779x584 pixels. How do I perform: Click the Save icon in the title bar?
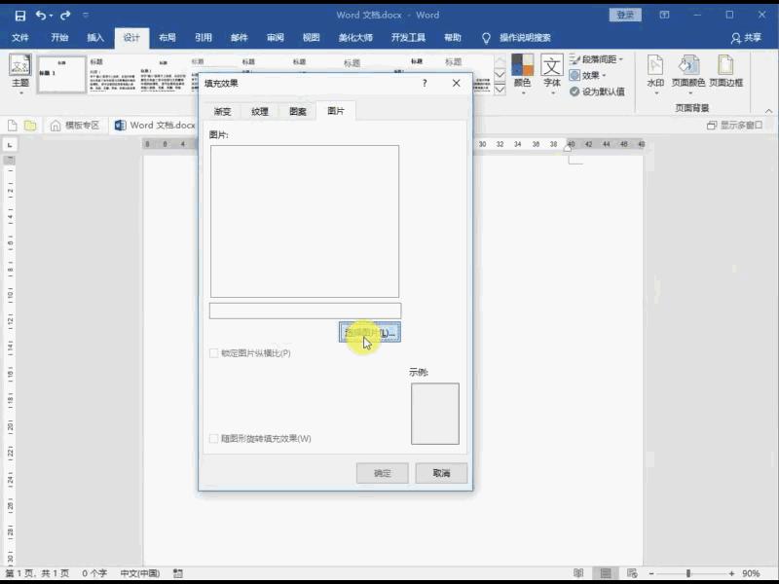tap(19, 16)
